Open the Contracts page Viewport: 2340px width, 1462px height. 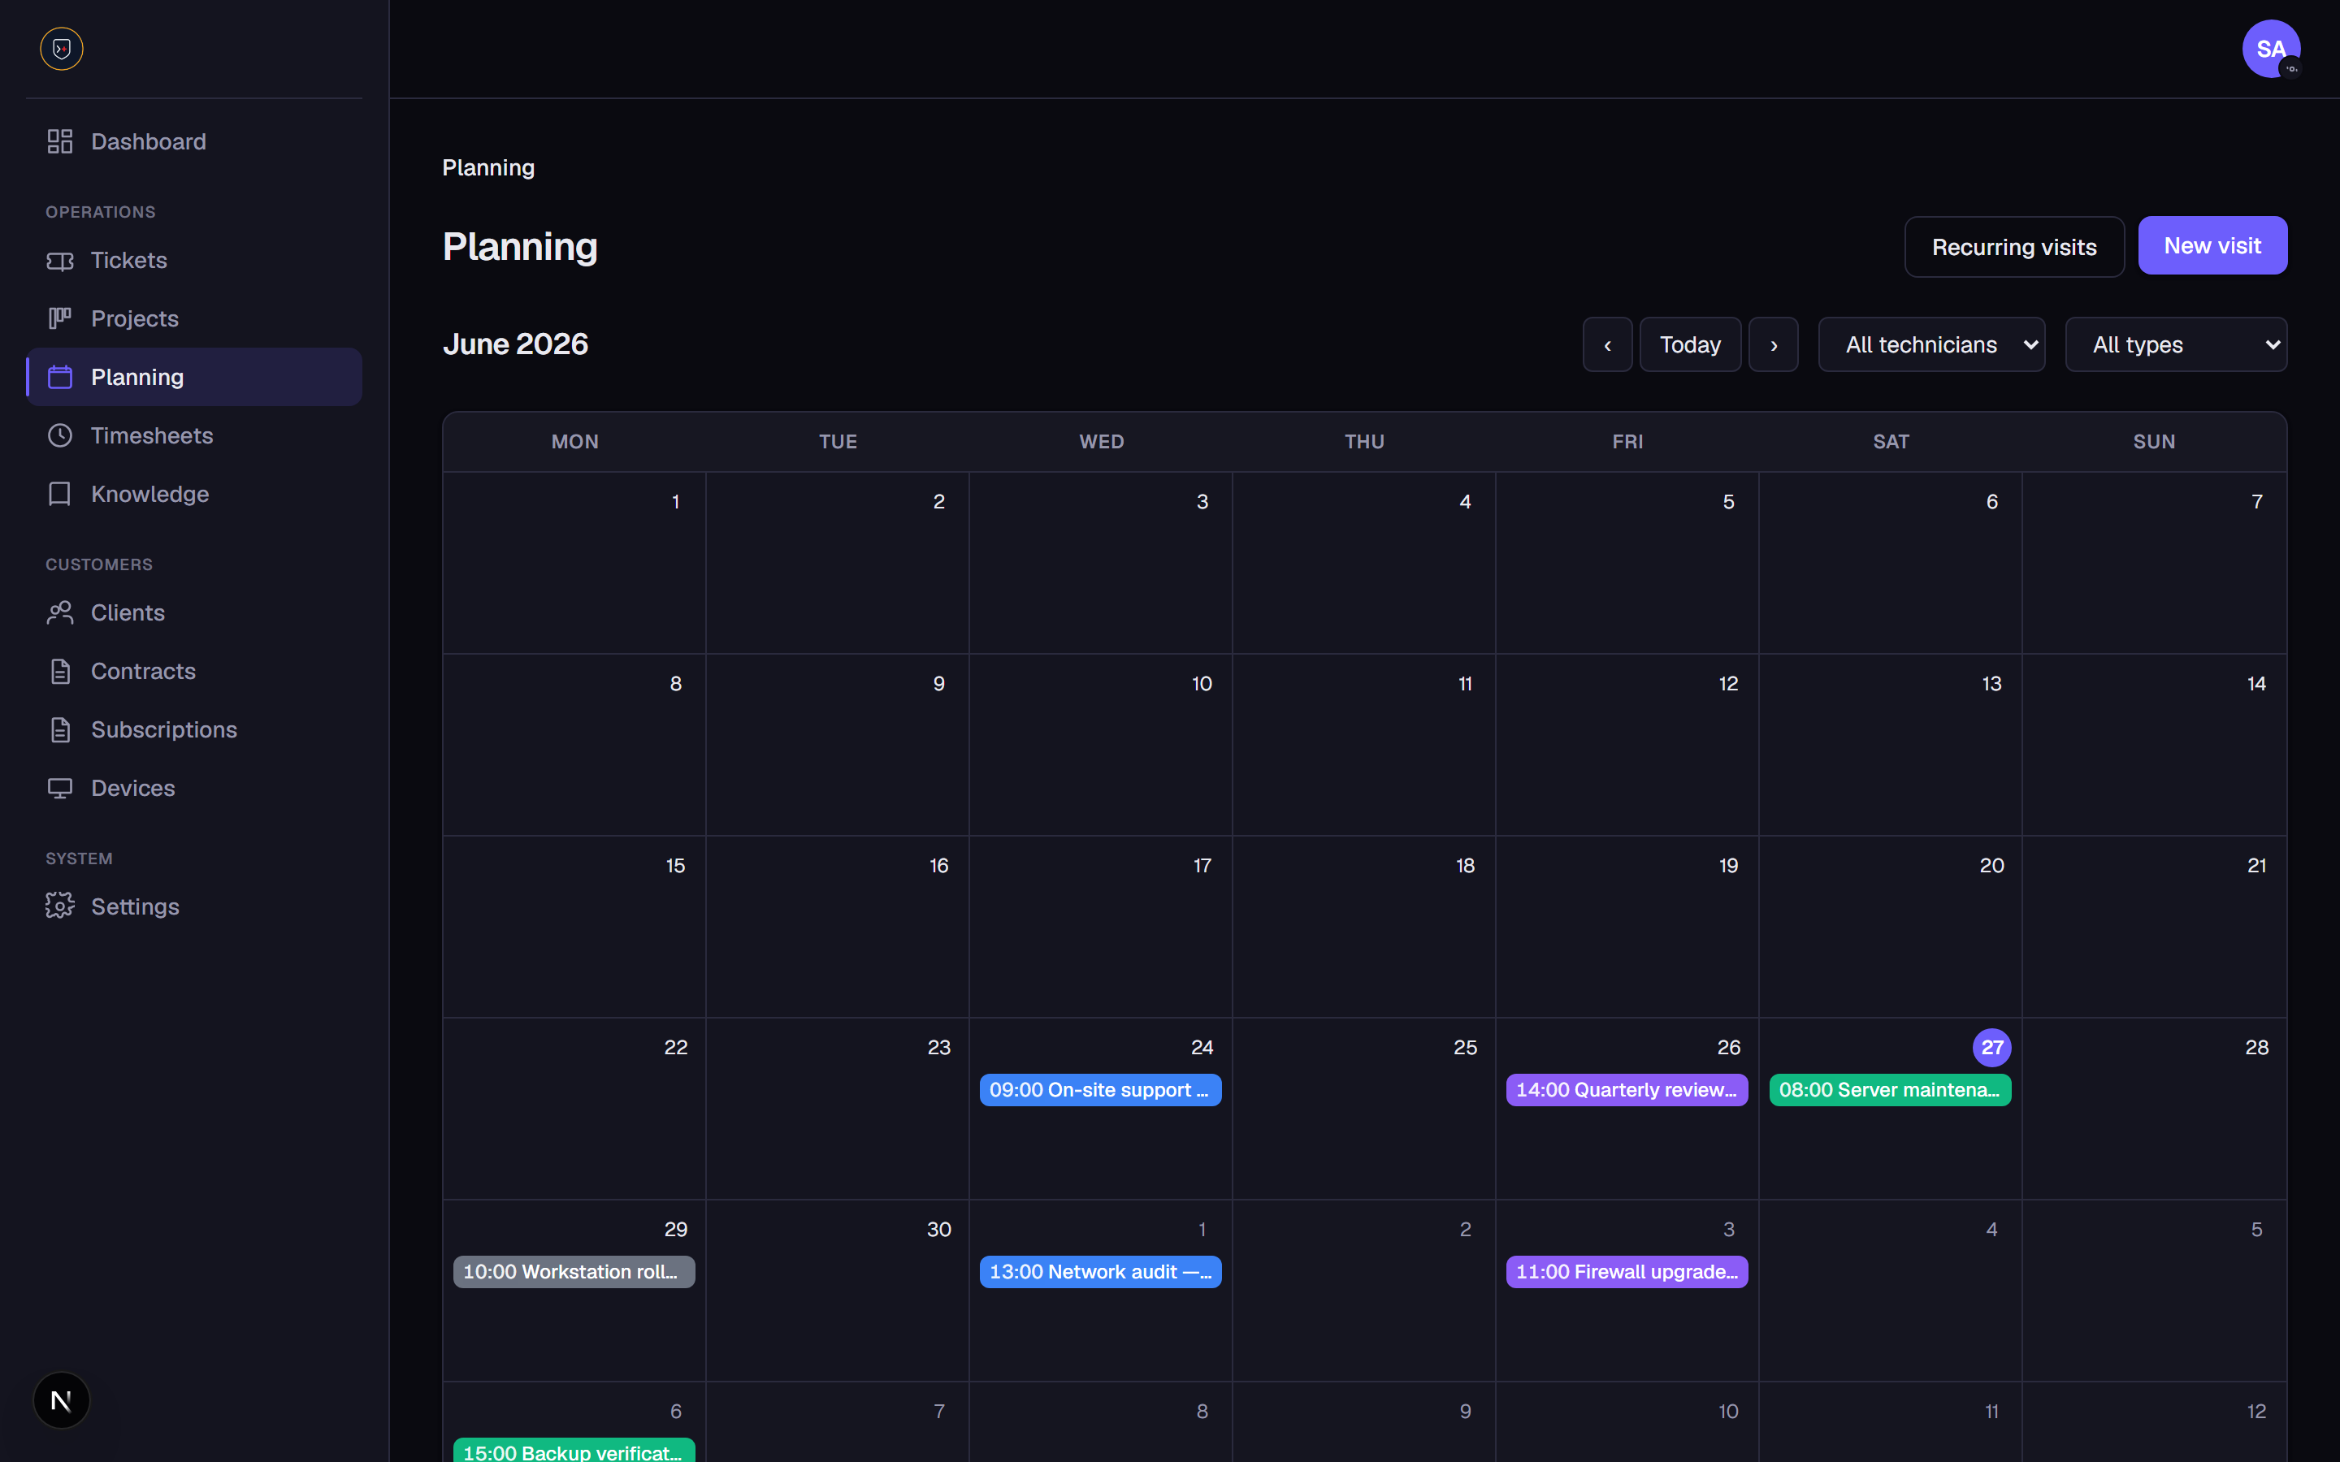[x=194, y=671]
